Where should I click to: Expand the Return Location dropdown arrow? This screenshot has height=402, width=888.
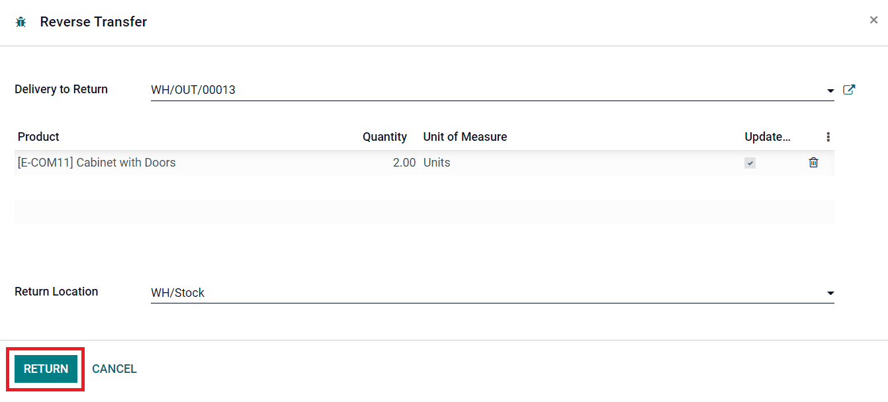coord(830,293)
